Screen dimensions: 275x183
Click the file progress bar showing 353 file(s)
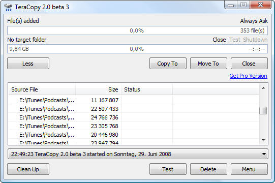[137, 30]
